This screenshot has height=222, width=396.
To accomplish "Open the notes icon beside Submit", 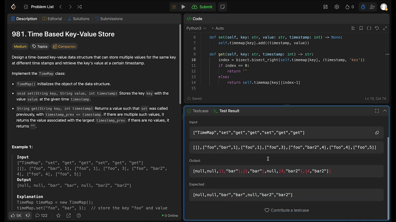I will pyautogui.click(x=222, y=7).
